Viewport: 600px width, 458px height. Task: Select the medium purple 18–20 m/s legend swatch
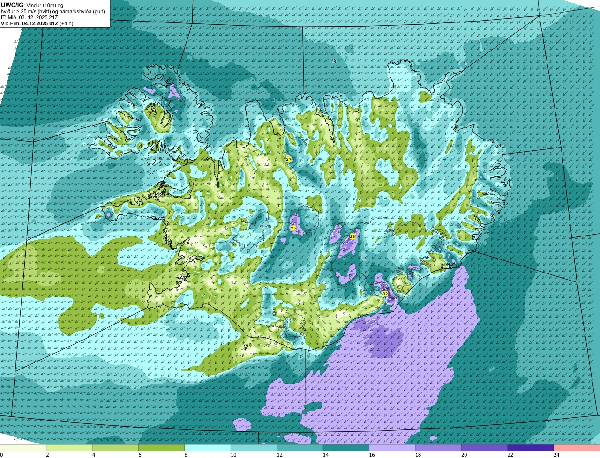(x=438, y=448)
